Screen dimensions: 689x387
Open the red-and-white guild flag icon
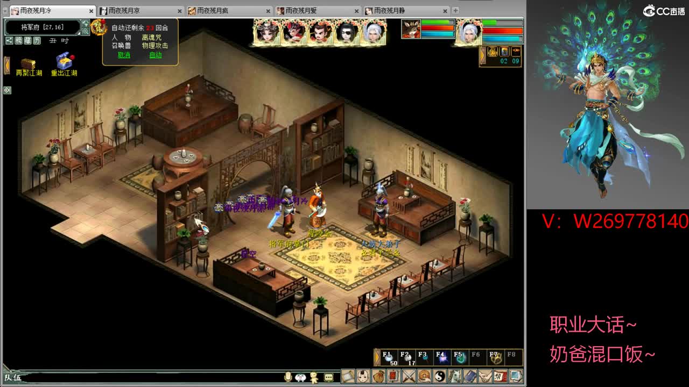tap(501, 376)
